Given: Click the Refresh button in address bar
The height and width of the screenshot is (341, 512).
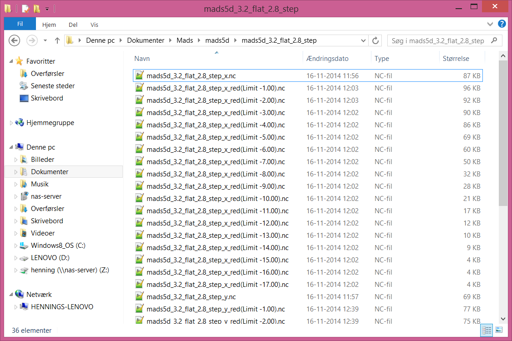Looking at the screenshot, I should 375,40.
